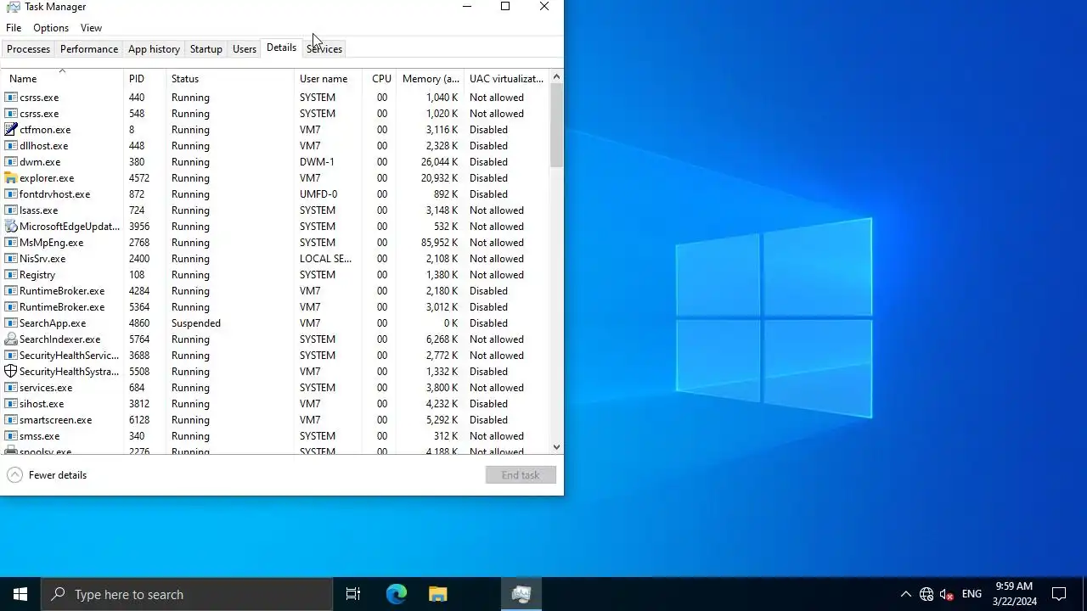Click PID 5364 RuntimeBroker.exe row
Screen dimensions: 1087x611
point(275,307)
